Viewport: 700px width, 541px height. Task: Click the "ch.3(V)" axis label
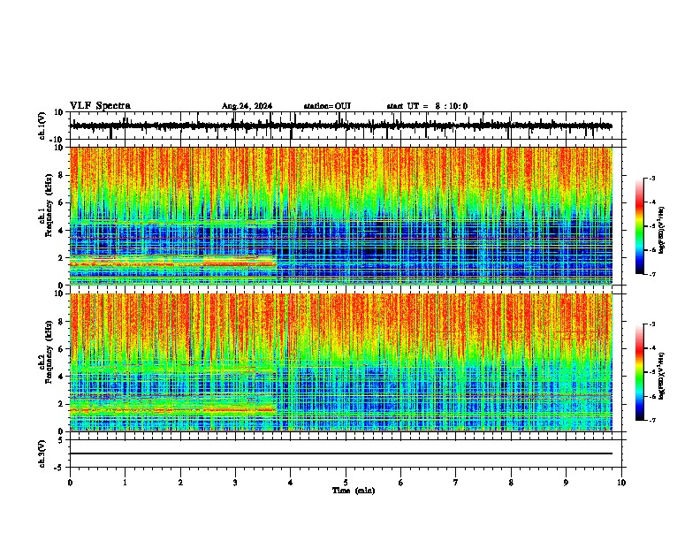42,453
